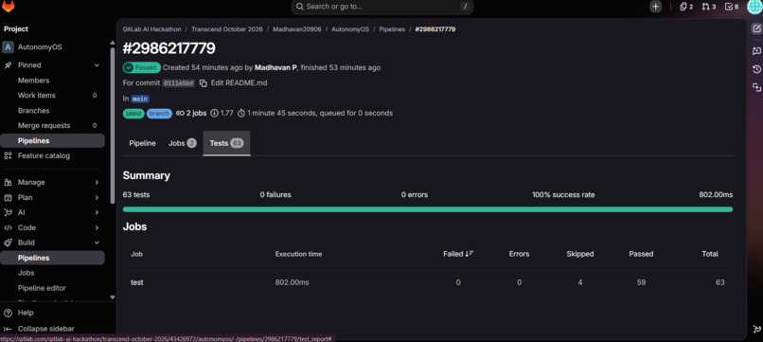This screenshot has width=763, height=342.
Task: Open Pipelines under Build section
Action: pos(53,258)
